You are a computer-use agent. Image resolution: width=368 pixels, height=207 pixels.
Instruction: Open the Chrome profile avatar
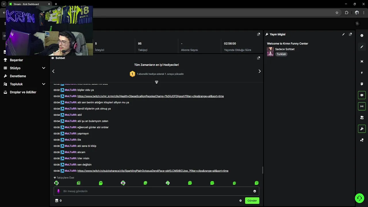coord(357,13)
